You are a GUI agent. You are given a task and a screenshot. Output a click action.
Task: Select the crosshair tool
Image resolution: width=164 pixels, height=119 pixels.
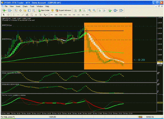pos(8,15)
